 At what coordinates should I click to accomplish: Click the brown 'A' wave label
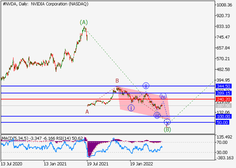point(87,112)
